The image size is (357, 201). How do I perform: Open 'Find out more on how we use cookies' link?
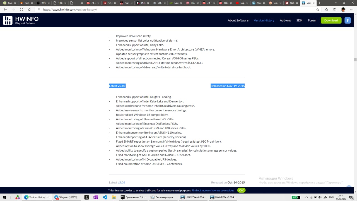click(213, 190)
